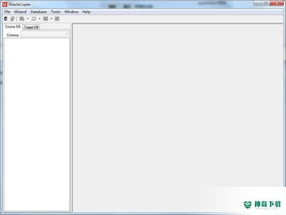286x215 pixels.
Task: Open the Database menu
Action: pos(39,12)
